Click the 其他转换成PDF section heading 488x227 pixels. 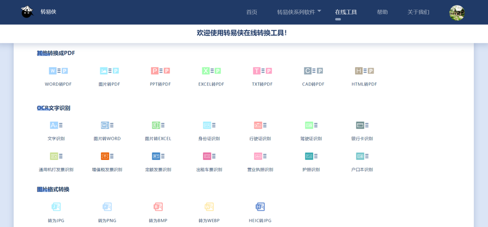56,53
